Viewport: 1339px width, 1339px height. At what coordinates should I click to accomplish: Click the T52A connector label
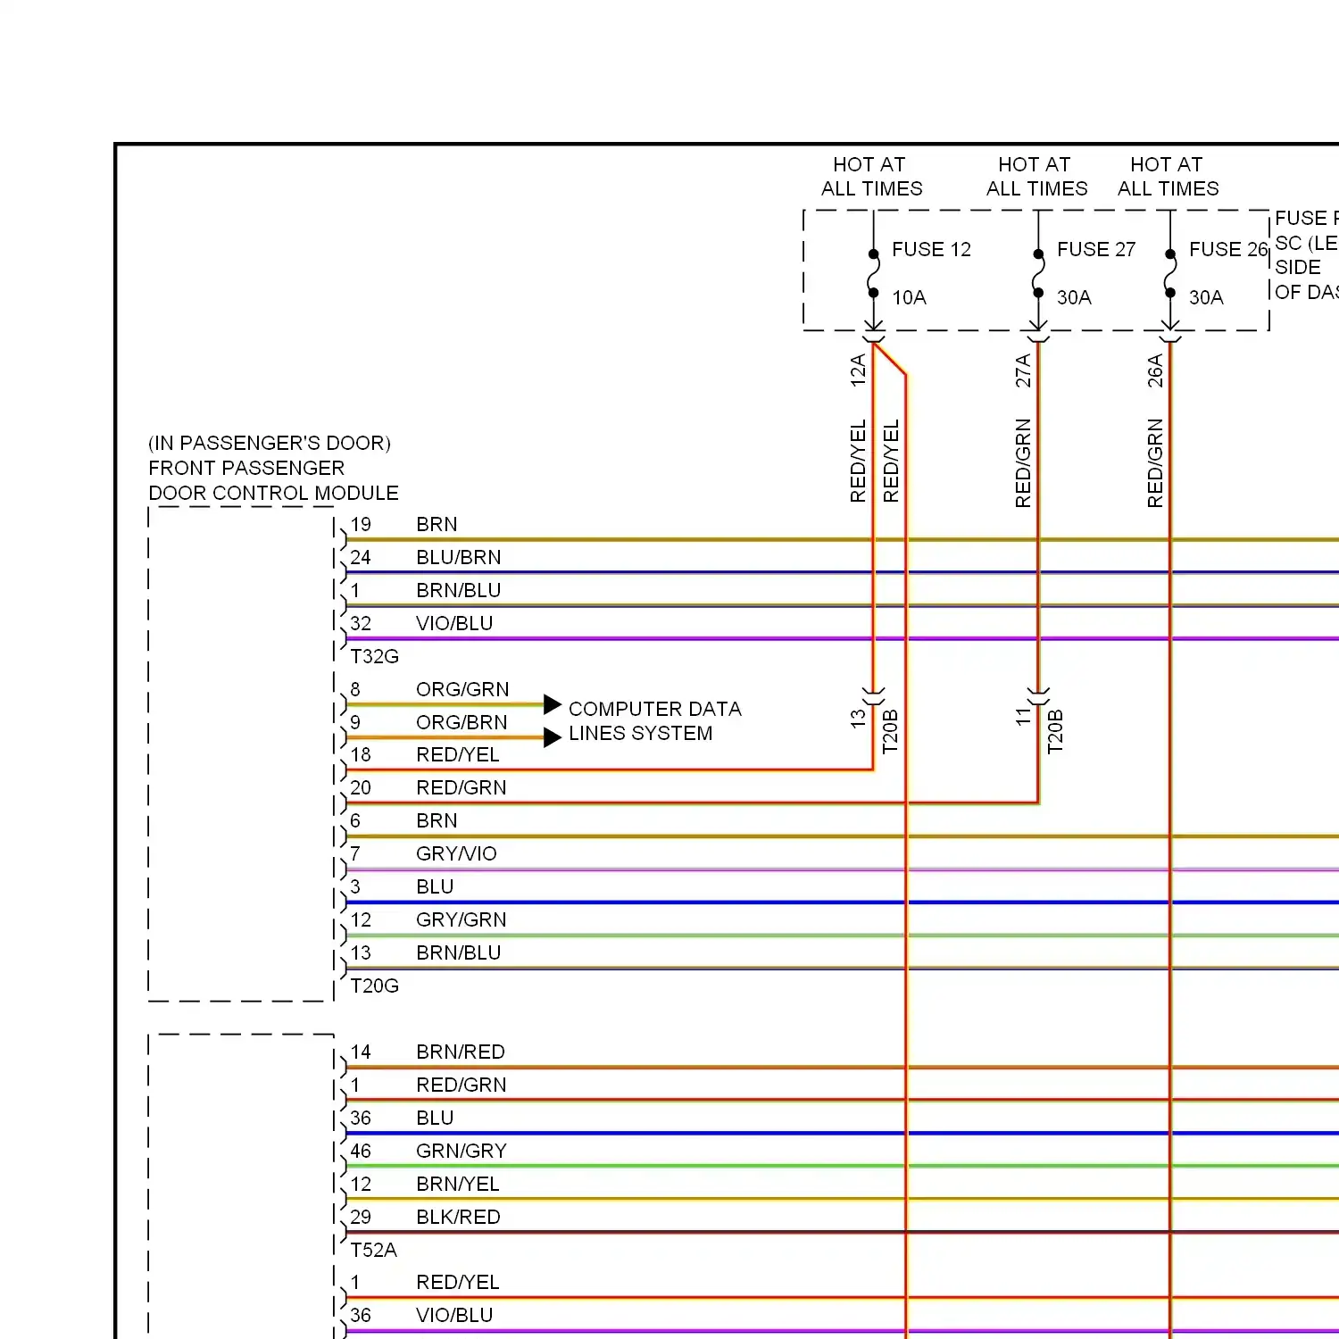pos(373,1250)
